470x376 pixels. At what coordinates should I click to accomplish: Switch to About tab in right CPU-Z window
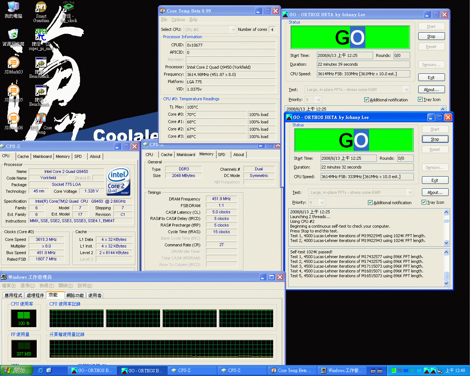(x=239, y=155)
